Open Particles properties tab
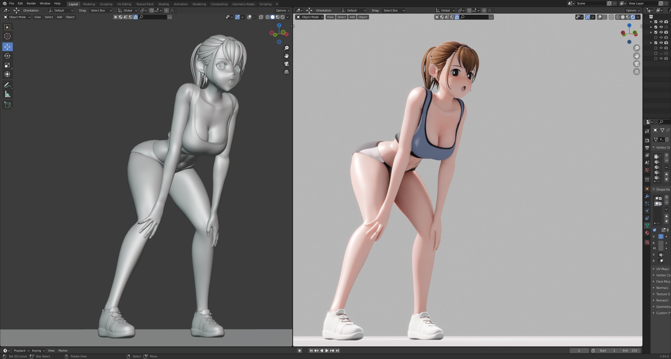671x359 pixels. [647, 203]
